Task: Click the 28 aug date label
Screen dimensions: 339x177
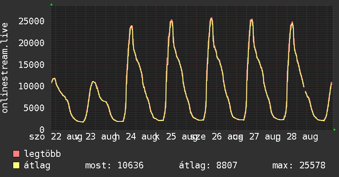Action: coord(302,137)
